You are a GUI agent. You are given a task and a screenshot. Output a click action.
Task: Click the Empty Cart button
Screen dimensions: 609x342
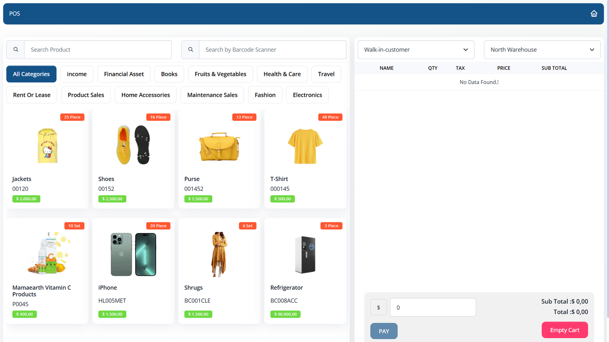564,330
